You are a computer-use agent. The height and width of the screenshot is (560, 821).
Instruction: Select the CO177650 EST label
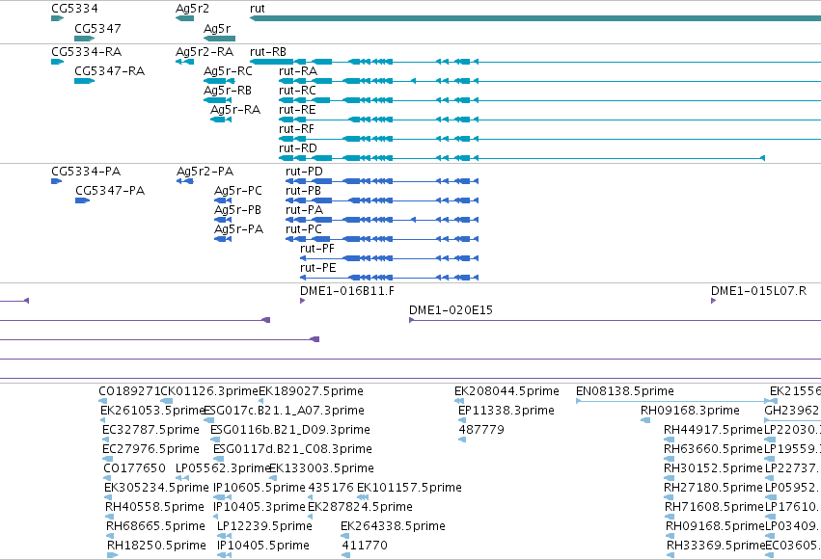(134, 468)
